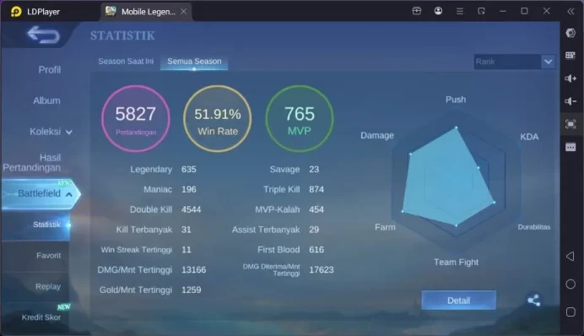The width and height of the screenshot is (584, 336).
Task: Open the LDPlayer account profile icon
Action: click(x=438, y=11)
